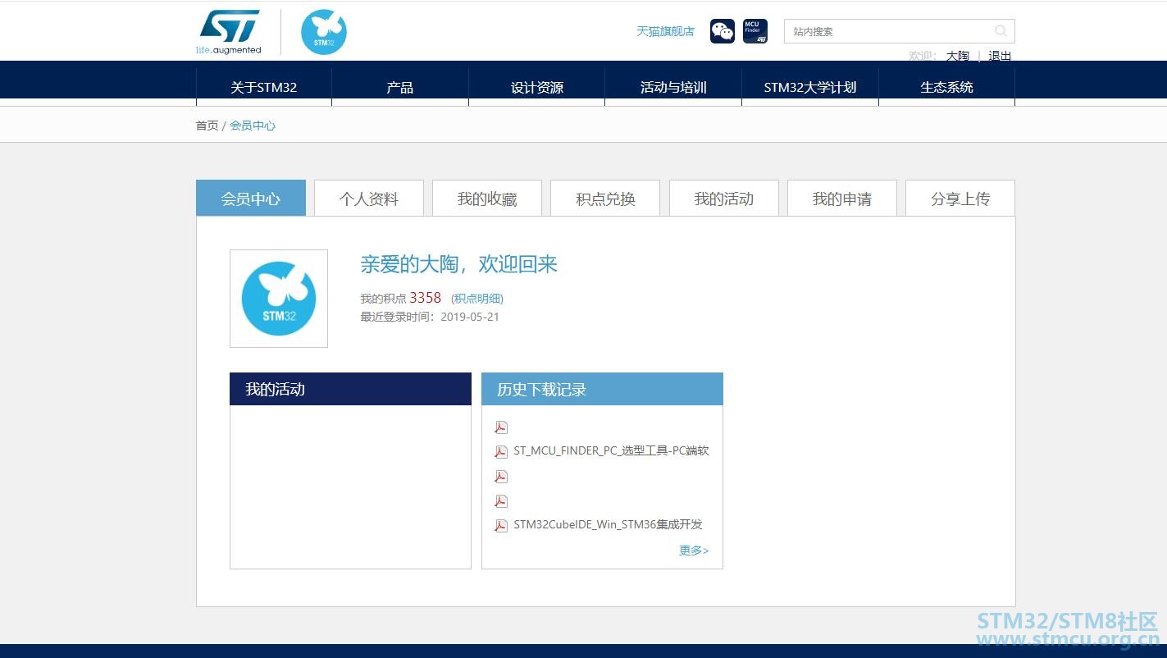Viewport: 1167px width, 658px height.
Task: Open the STM32大学计划 navigation menu
Action: [x=810, y=87]
